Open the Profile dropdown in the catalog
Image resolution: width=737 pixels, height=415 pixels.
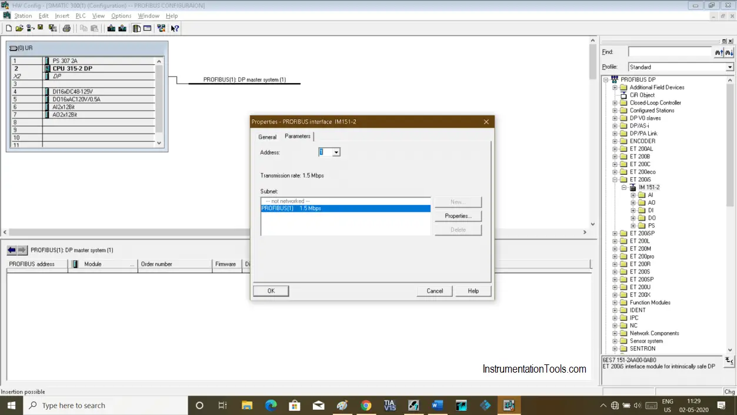730,67
